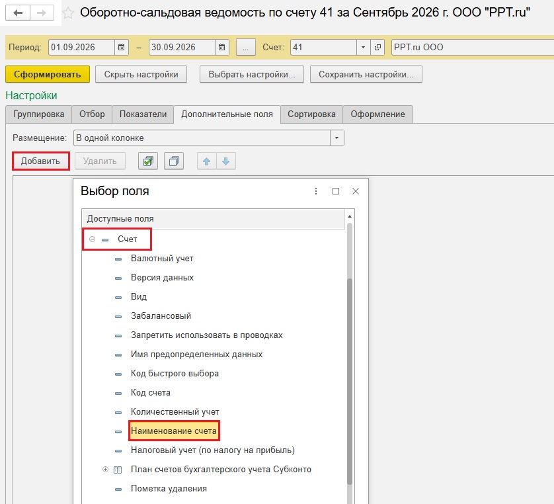
Task: Click the end date field 30.09.2026
Action: pos(182,48)
